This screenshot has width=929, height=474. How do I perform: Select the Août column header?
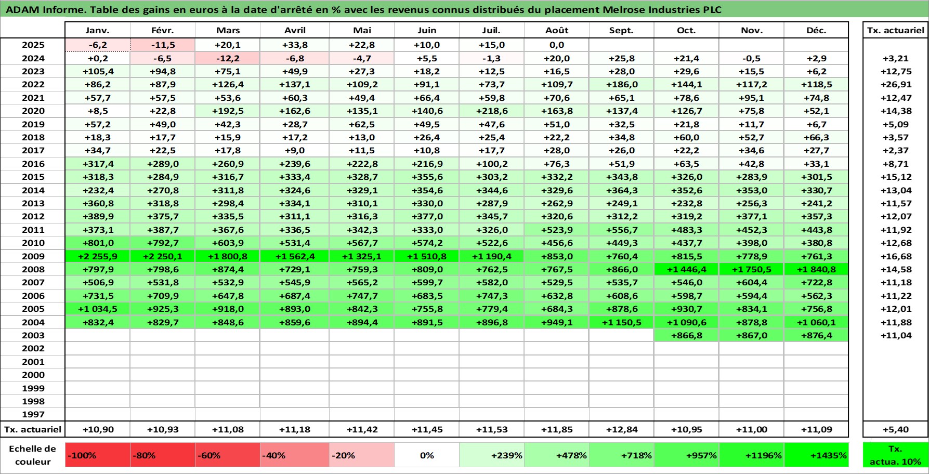pyautogui.click(x=557, y=30)
